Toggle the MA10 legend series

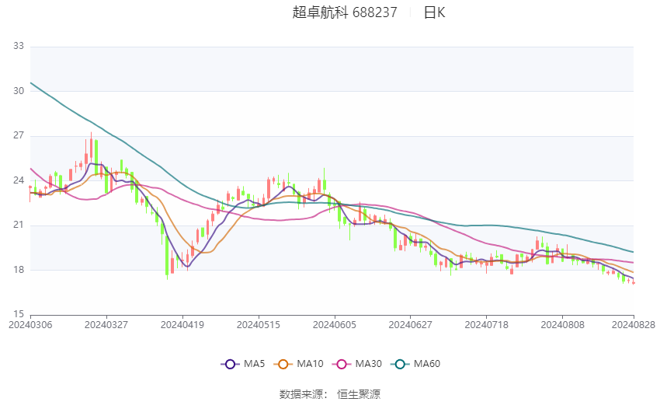point(298,364)
